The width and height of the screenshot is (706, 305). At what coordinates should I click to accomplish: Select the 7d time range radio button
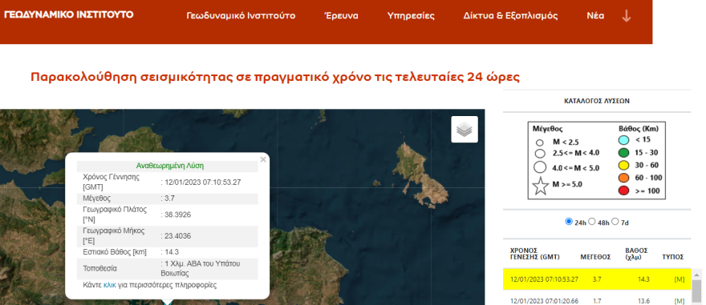pyautogui.click(x=615, y=222)
